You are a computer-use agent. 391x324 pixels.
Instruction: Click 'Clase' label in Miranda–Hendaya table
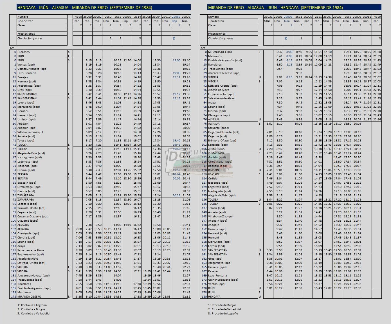pos(212,25)
